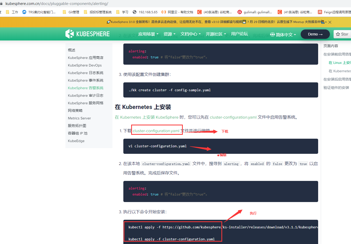The image size is (351, 244).
Task: Expand the 文档中心 dropdown menu
Action: click(x=191, y=34)
